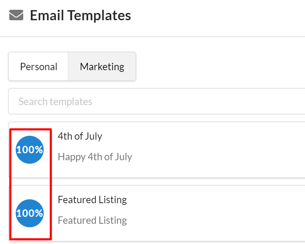
Task: Click the 100% badge for 4th of July
Action: [30, 150]
